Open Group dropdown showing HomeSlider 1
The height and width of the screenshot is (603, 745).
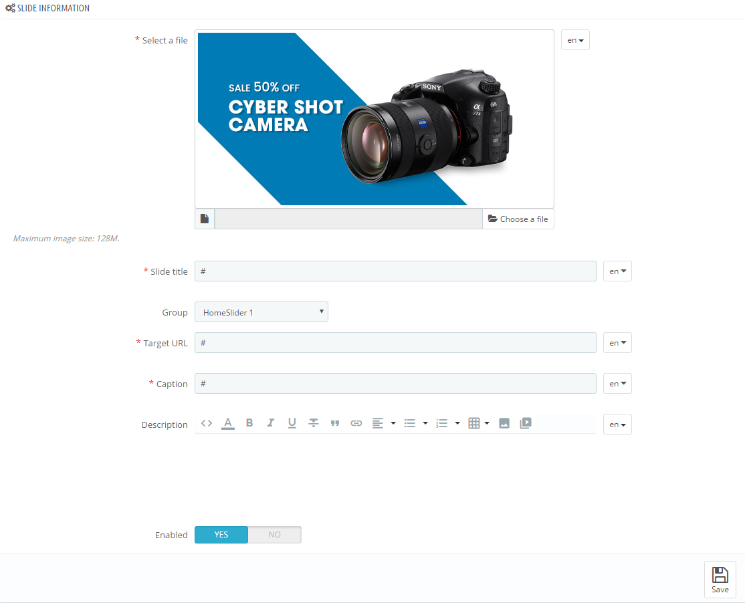pyautogui.click(x=261, y=312)
